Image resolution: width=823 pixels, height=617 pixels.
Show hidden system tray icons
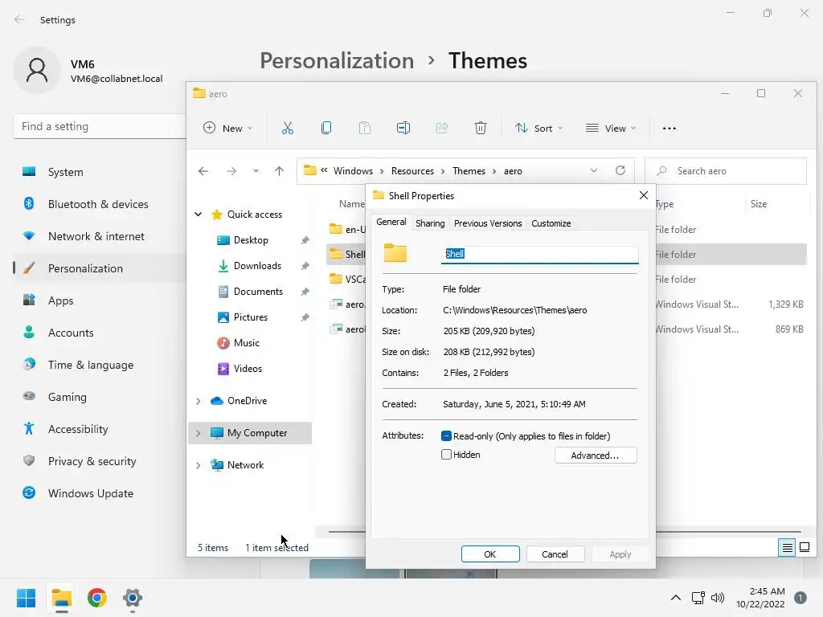pyautogui.click(x=675, y=598)
